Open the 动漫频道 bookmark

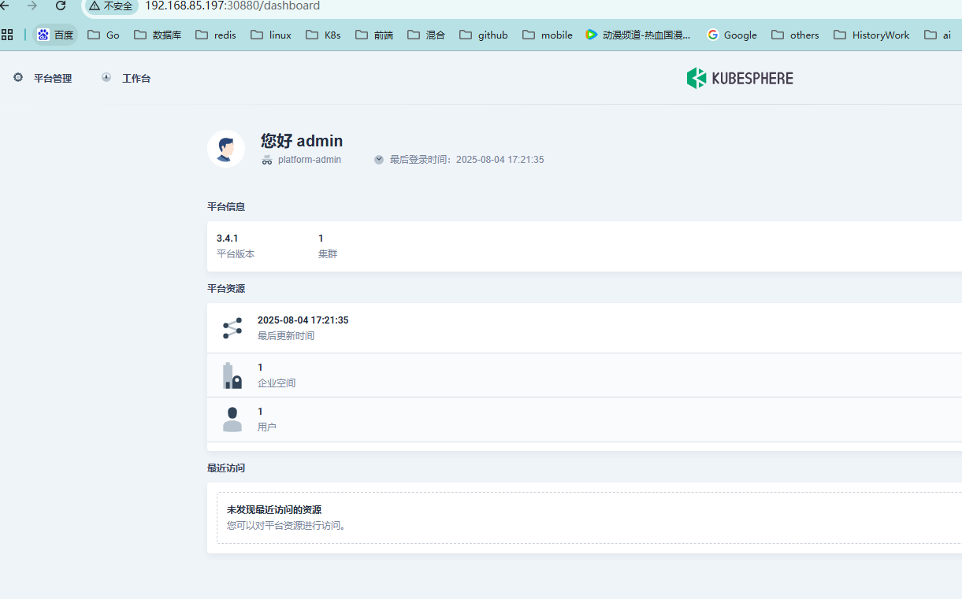pyautogui.click(x=638, y=35)
